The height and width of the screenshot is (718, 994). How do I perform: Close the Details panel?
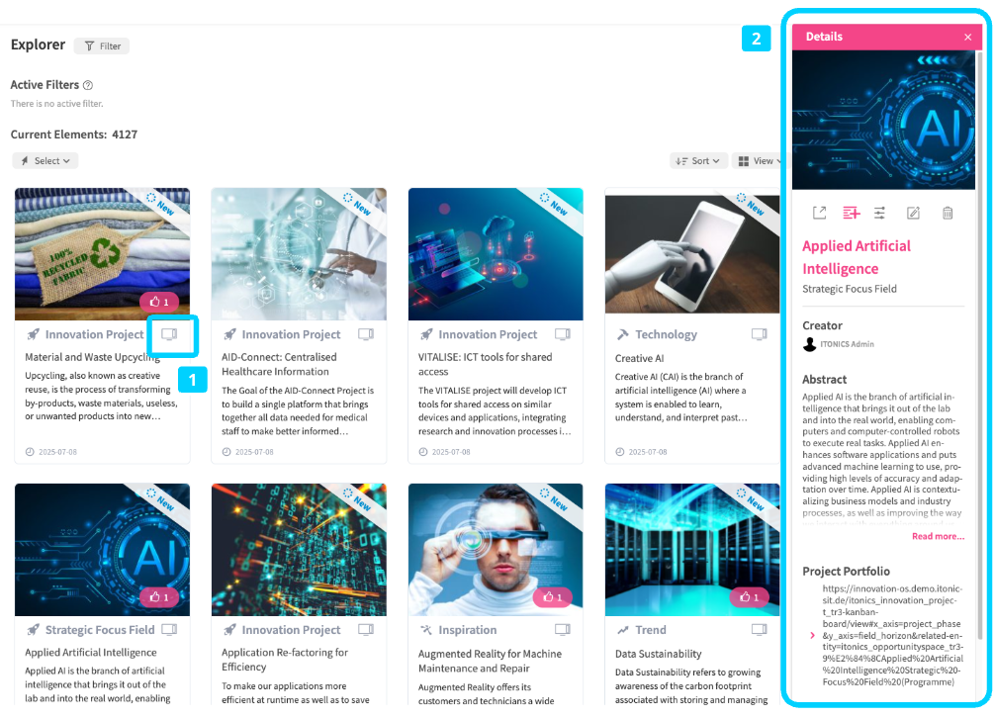[967, 37]
